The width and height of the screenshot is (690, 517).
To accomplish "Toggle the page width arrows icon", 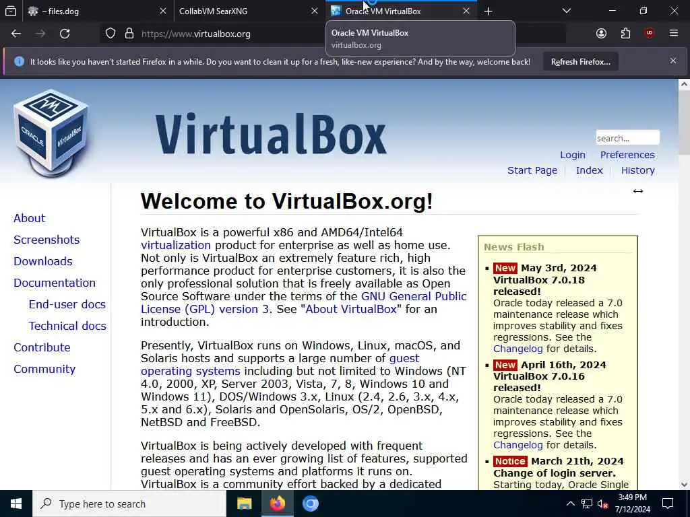I will click(x=638, y=191).
